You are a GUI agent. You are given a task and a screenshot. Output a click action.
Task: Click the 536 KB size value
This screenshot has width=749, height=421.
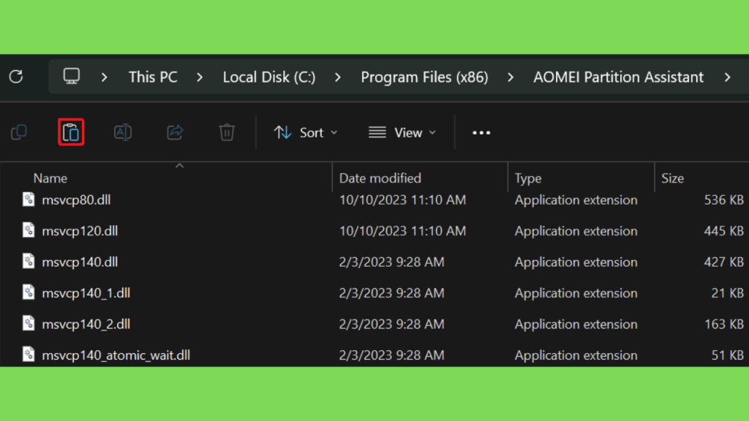pyautogui.click(x=723, y=200)
